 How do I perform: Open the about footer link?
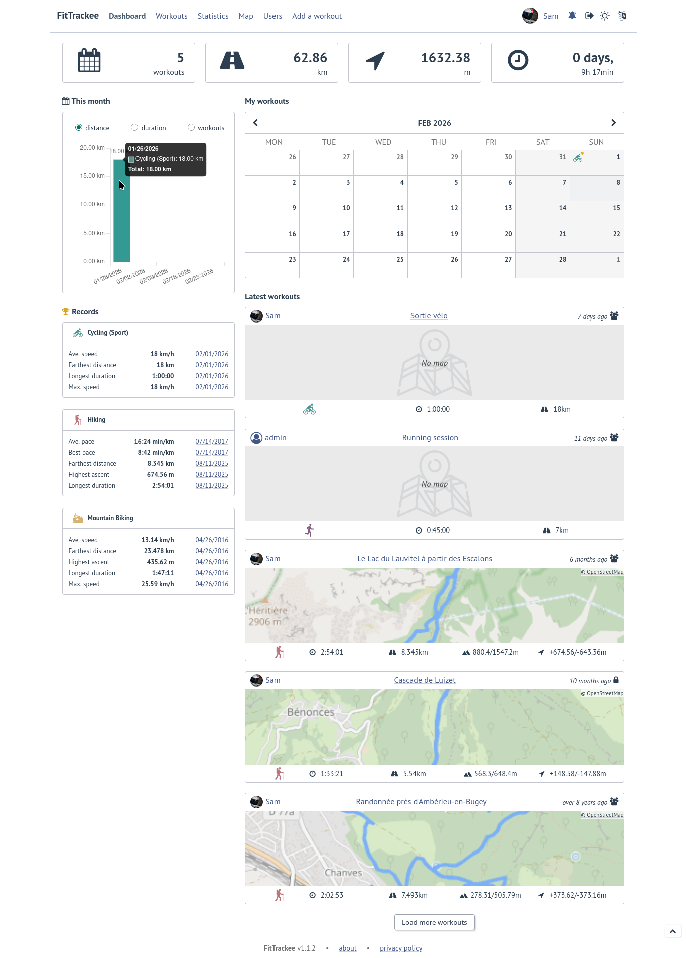348,948
